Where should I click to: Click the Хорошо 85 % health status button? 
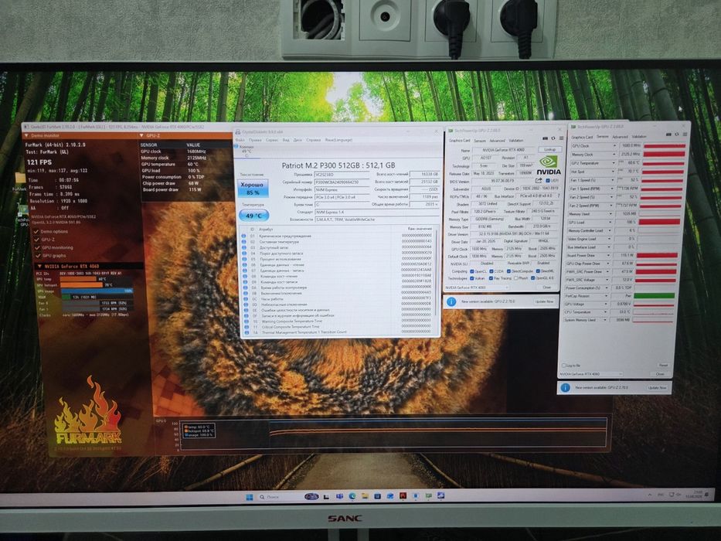[x=253, y=188]
